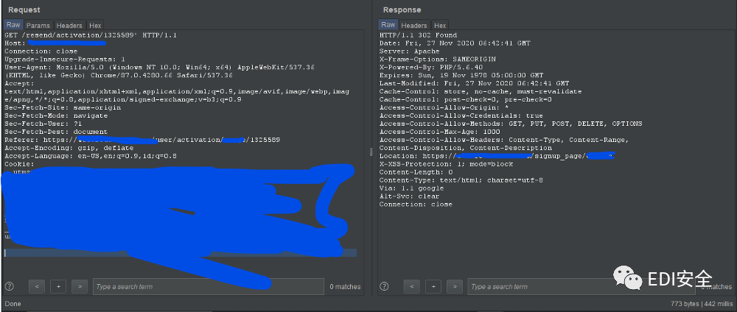Click the X-Frame-Options: SAMEORIGIN line
The image size is (737, 312).
tap(438, 60)
